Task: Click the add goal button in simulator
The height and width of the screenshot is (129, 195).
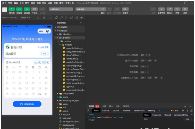Action: pos(45,54)
